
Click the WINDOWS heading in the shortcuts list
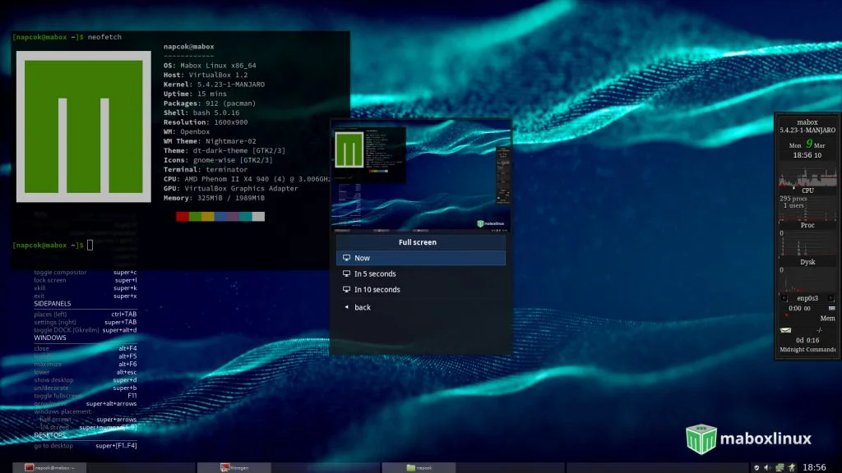pos(50,338)
